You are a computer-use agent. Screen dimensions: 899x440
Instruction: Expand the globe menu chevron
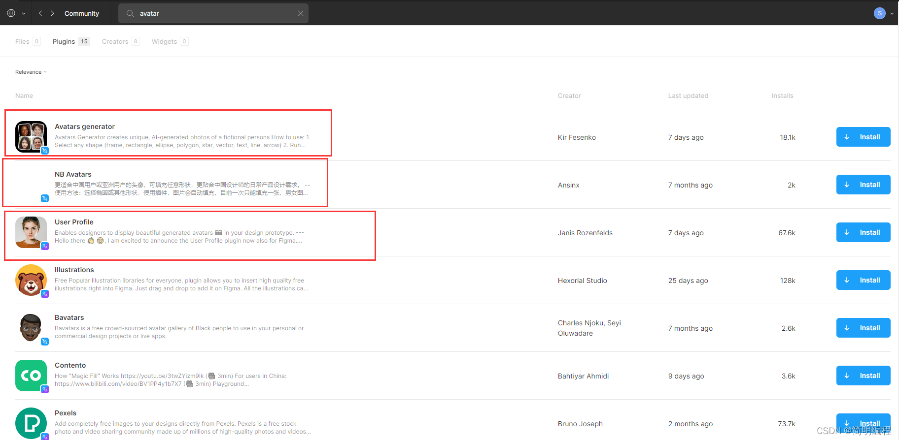pyautogui.click(x=24, y=14)
